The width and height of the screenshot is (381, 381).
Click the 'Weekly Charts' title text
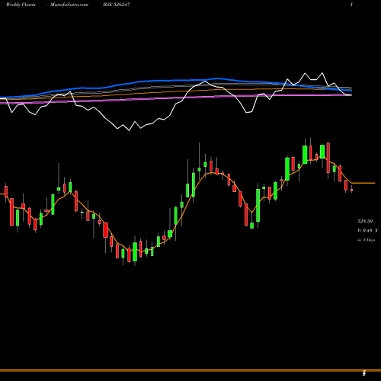tap(21, 5)
